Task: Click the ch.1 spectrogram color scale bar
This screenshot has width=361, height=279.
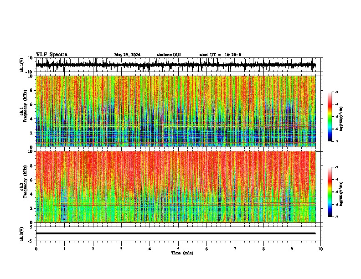Action: pyautogui.click(x=330, y=117)
